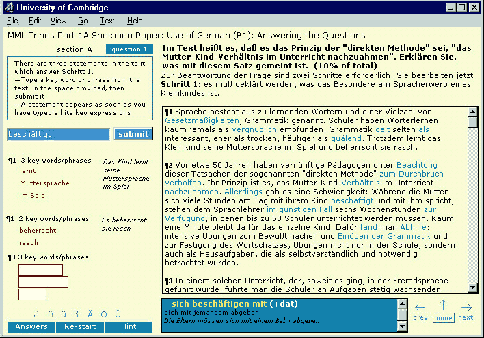Click the glossary link zum Durchbruch
Screen dimensions: 484x338
click(411, 174)
